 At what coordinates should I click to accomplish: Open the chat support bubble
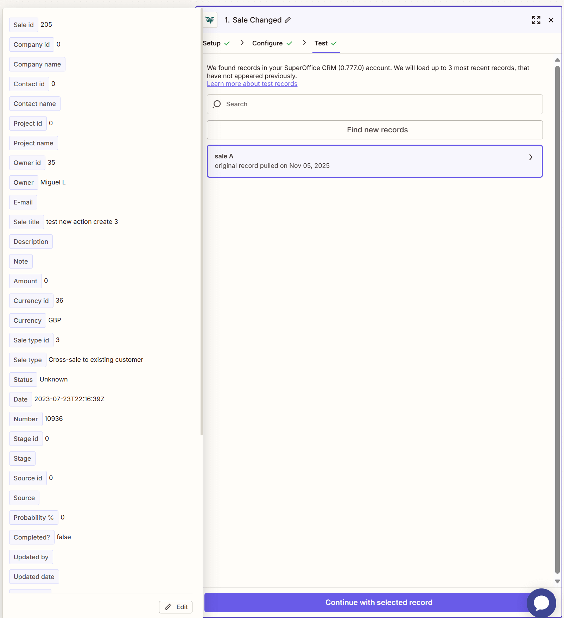click(x=541, y=603)
